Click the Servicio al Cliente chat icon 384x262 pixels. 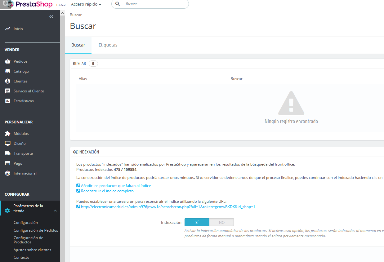pos(8,91)
